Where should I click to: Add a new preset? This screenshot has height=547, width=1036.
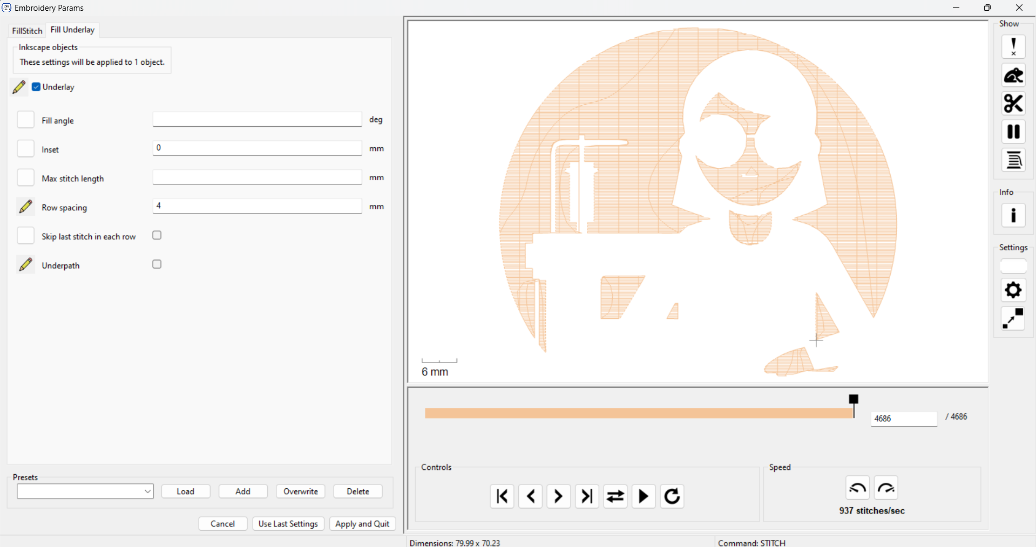coord(243,491)
